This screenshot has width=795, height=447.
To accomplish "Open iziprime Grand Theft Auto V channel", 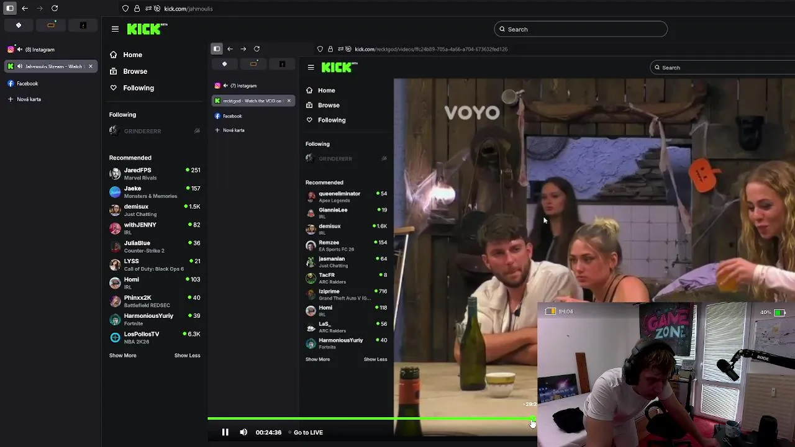I will tap(347, 294).
